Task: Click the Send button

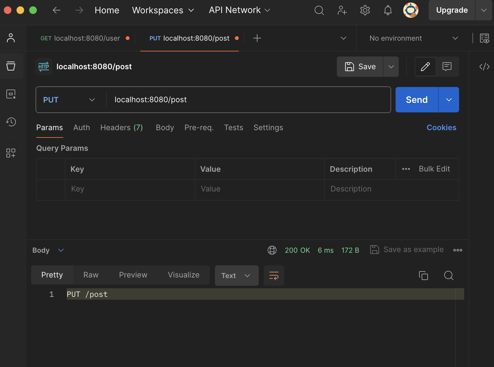Action: point(417,100)
